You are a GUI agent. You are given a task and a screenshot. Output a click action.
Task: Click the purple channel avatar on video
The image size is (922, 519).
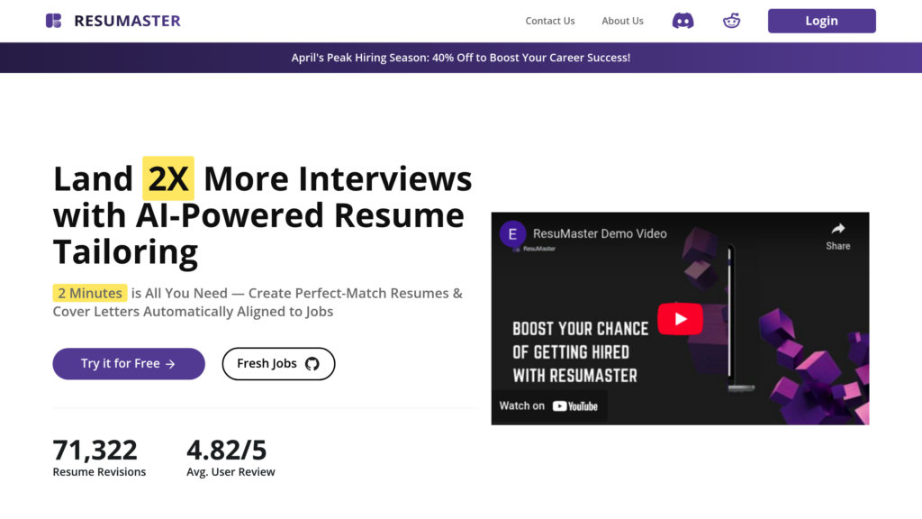[513, 233]
